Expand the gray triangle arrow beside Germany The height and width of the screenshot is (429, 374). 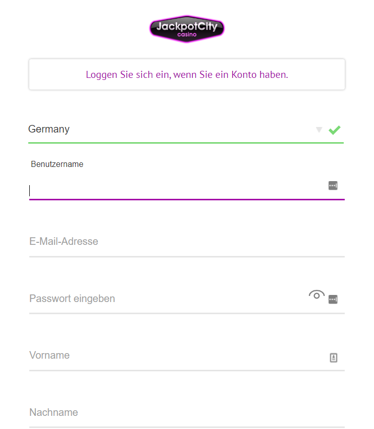tap(319, 130)
